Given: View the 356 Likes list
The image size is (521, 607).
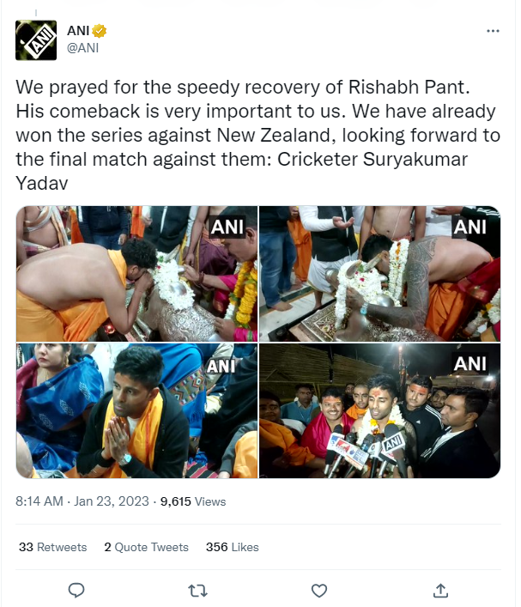Looking at the screenshot, I should pyautogui.click(x=233, y=547).
